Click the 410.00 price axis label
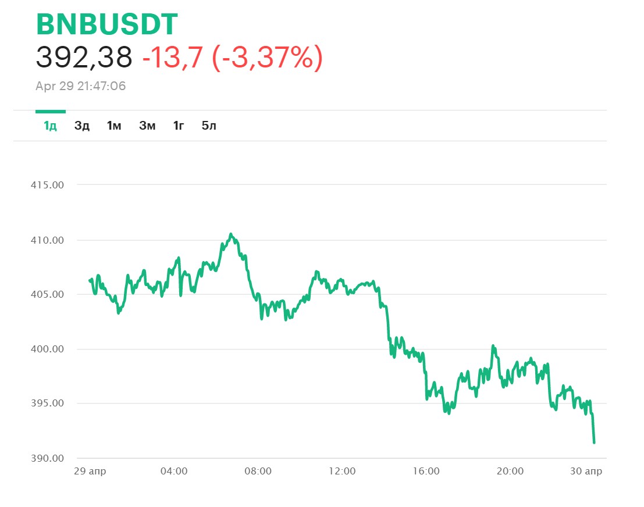The image size is (644, 507). (47, 241)
